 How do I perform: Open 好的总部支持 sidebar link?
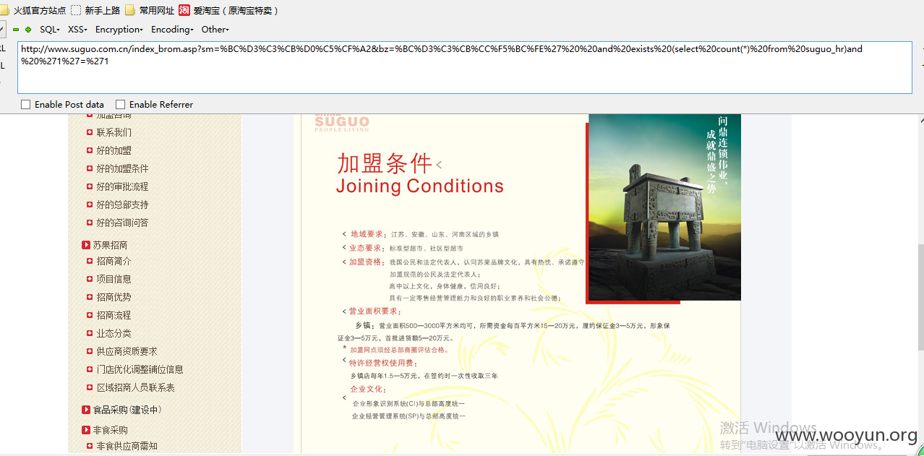(x=123, y=205)
